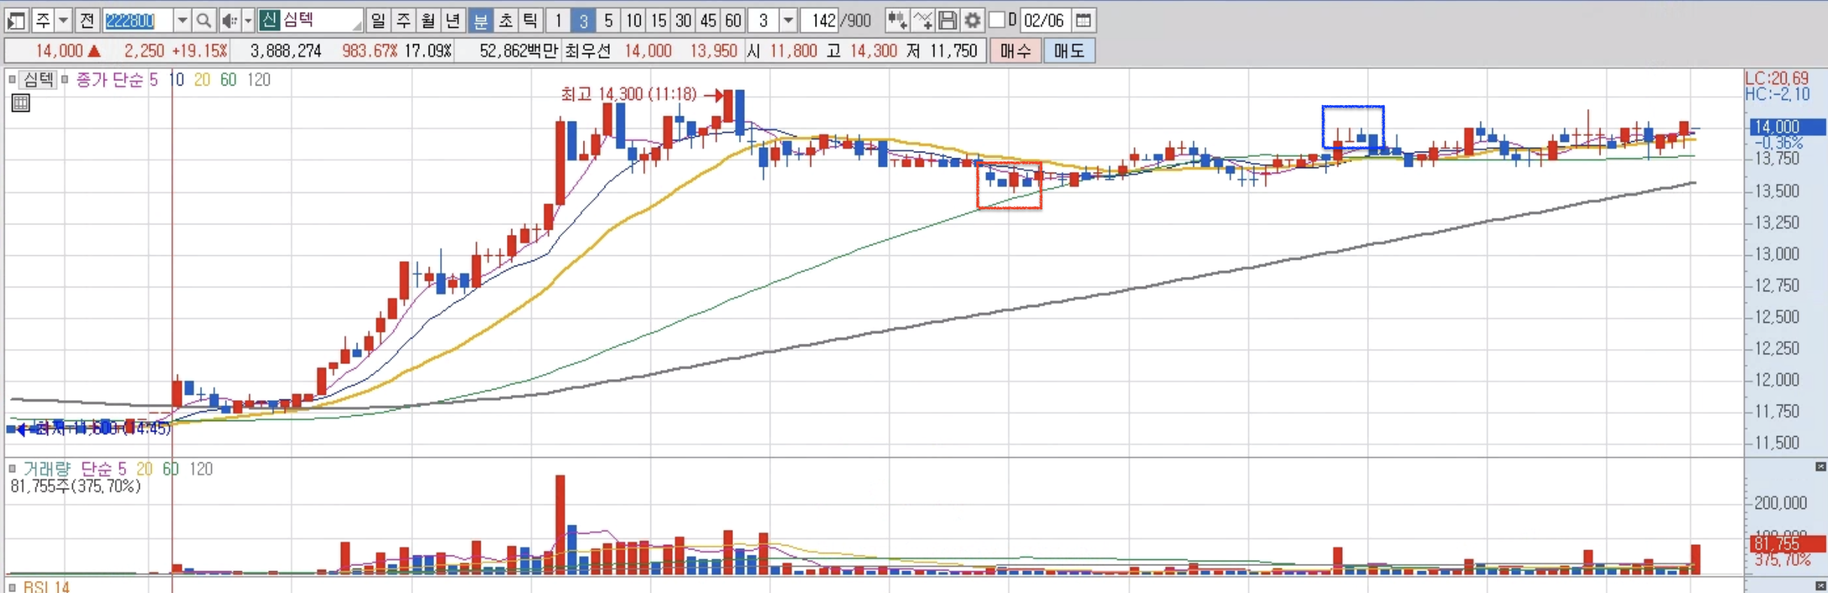
Task: Click the stock search magnifier icon
Action: [x=203, y=20]
